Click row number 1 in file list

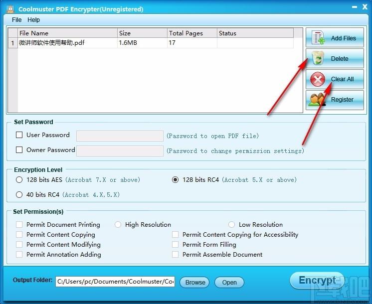13,43
